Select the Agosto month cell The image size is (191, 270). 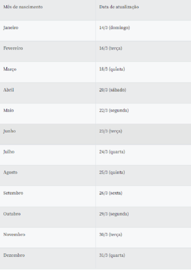coord(48,176)
